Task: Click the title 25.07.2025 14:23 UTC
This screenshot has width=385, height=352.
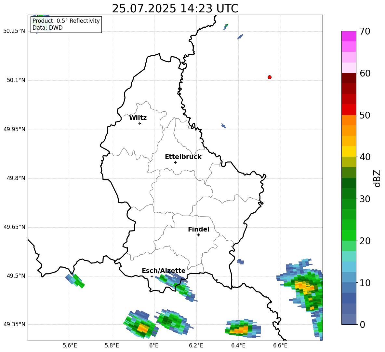Action: pyautogui.click(x=175, y=8)
